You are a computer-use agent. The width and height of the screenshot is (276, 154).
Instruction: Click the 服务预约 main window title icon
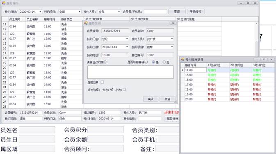[4, 3]
